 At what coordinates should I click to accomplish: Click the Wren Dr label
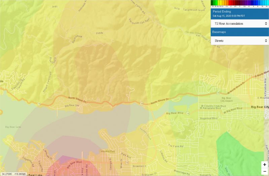[122, 163]
